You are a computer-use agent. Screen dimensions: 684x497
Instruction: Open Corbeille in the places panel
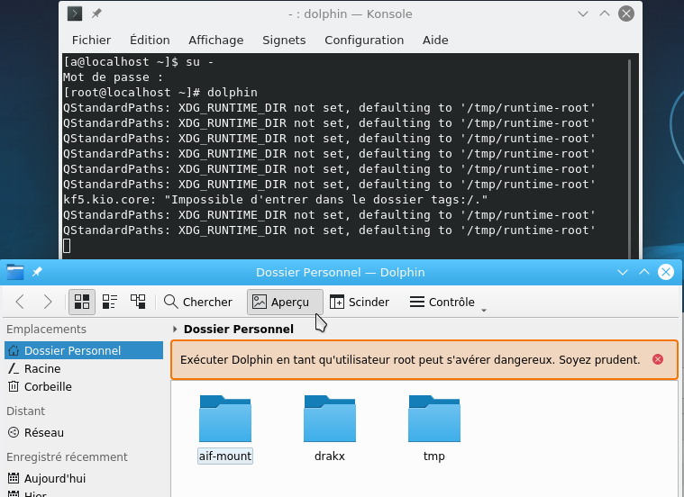point(84,386)
